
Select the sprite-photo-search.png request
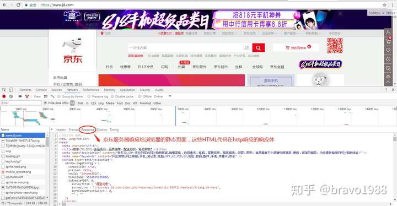pyautogui.click(x=23, y=193)
